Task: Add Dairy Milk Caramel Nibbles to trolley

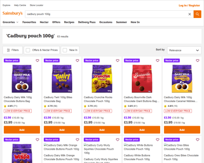Action: [x=182, y=130]
